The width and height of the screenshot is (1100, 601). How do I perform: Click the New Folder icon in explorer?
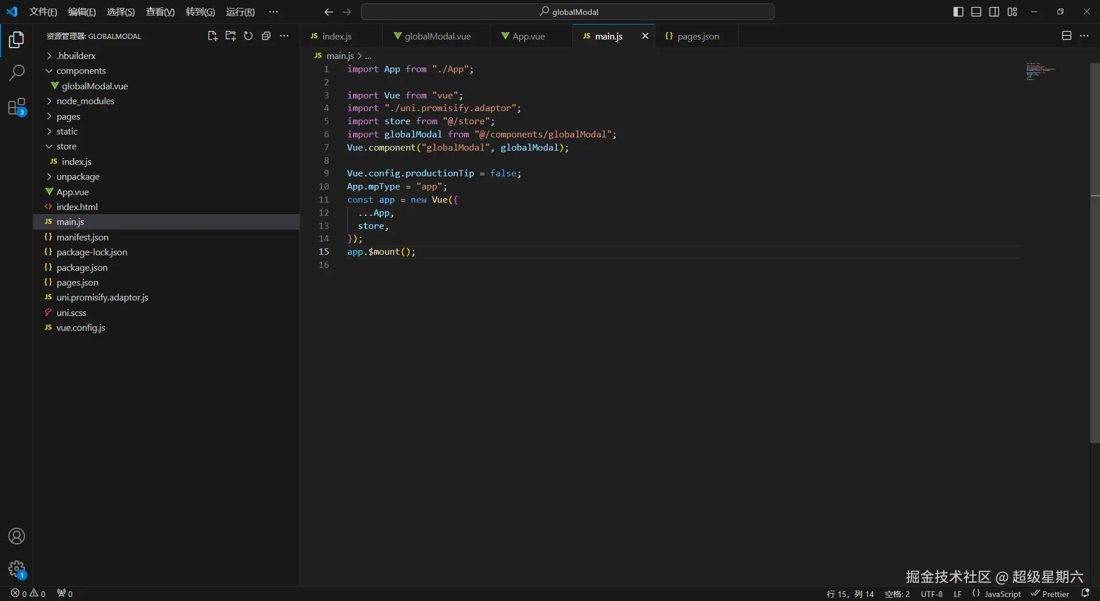click(x=230, y=36)
